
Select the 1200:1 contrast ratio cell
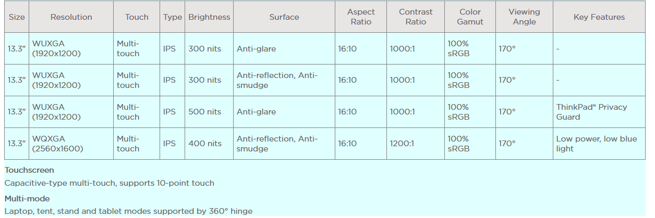403,144
